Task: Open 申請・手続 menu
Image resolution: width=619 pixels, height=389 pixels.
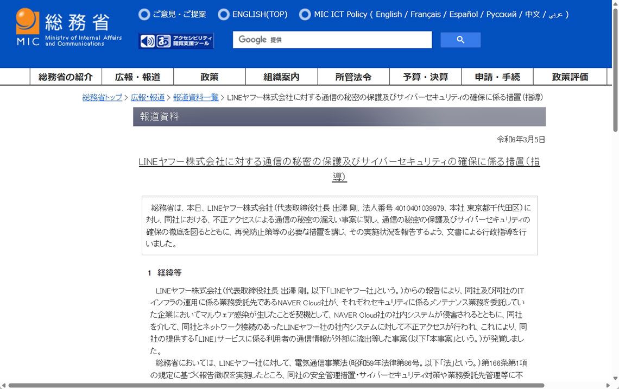Action: click(x=497, y=77)
